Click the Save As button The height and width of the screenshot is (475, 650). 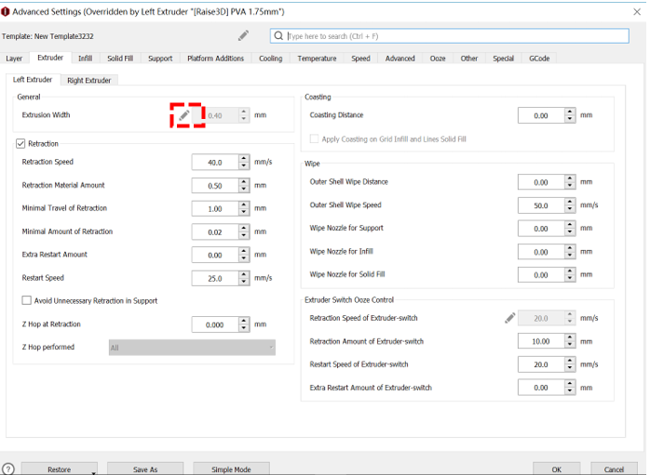[x=145, y=469]
